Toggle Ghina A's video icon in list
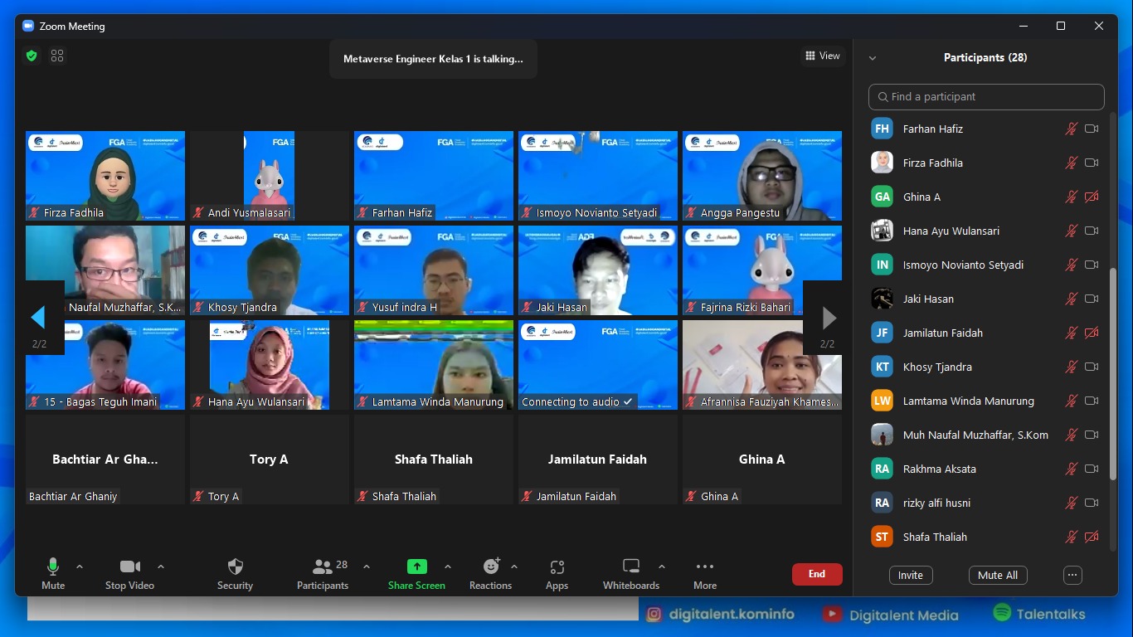Image resolution: width=1133 pixels, height=637 pixels. tap(1092, 197)
